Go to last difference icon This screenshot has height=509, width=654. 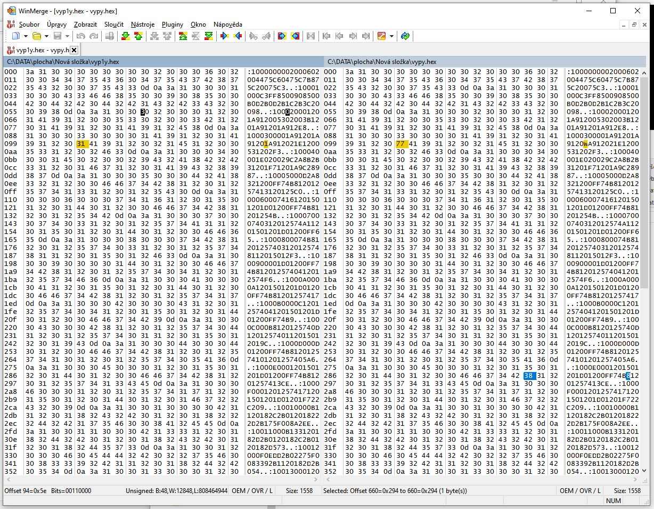point(209,36)
